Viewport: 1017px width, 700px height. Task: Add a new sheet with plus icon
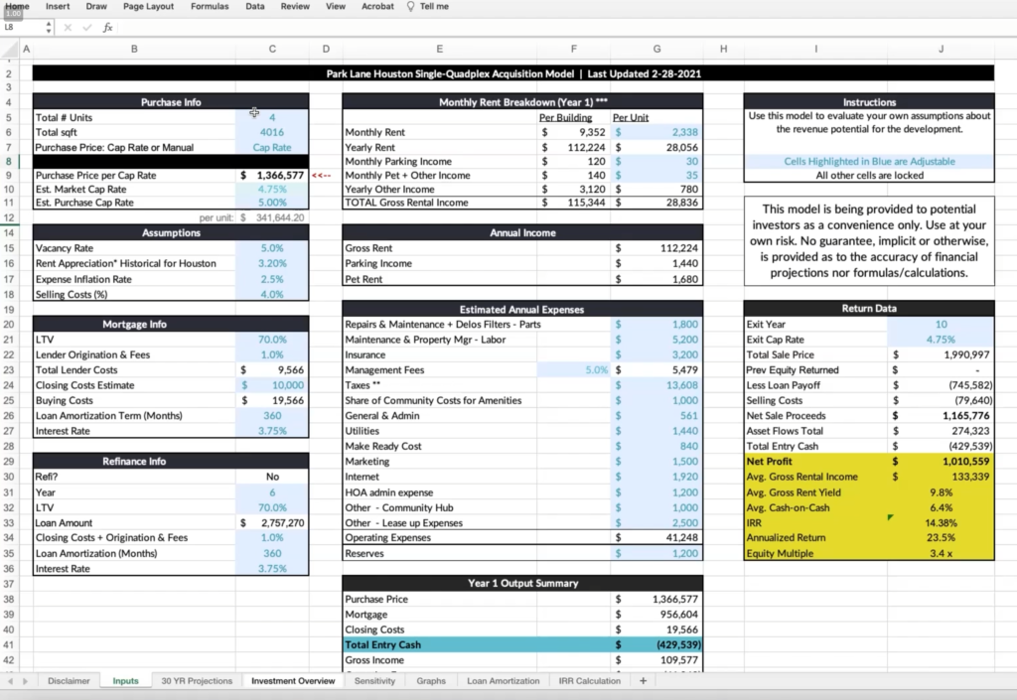[643, 681]
